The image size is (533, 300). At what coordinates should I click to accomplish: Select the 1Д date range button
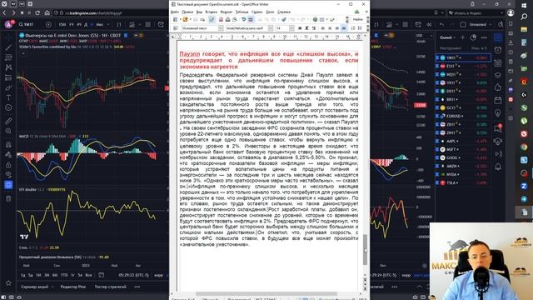pyautogui.click(x=23, y=275)
